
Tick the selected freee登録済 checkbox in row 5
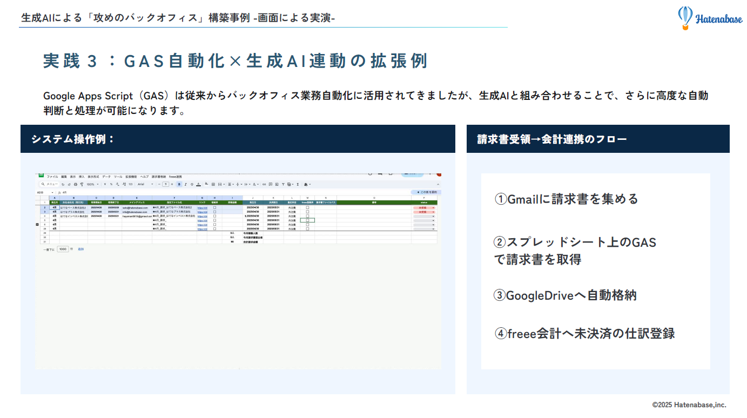(x=307, y=220)
